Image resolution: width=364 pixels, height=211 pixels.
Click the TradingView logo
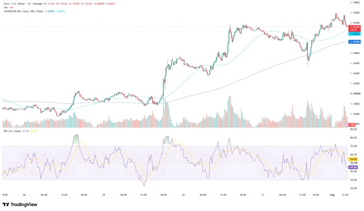[x=20, y=205]
